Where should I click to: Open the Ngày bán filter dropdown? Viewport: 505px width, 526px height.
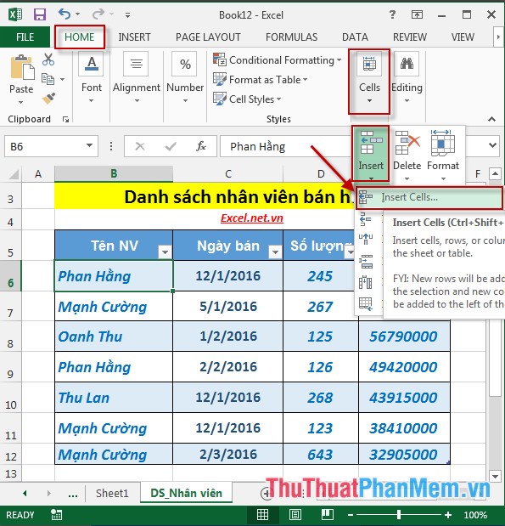tap(275, 252)
